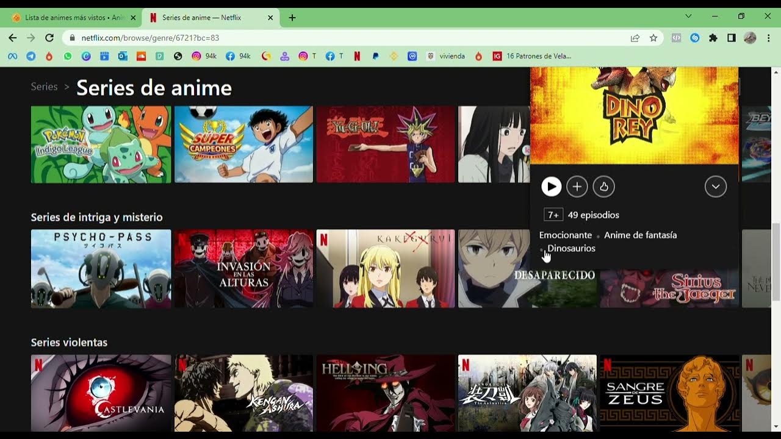Close the Lista de animes tab
The height and width of the screenshot is (439, 781).
click(x=133, y=18)
